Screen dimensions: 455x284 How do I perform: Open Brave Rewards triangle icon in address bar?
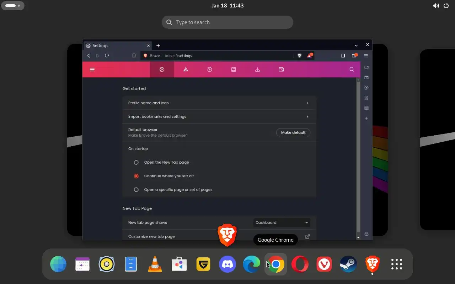pos(310,55)
